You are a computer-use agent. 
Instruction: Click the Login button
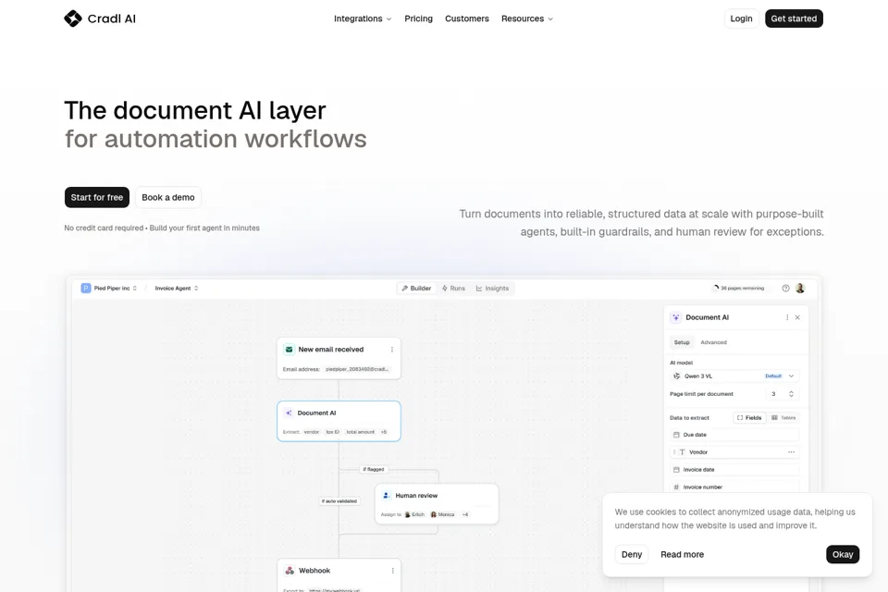click(741, 18)
